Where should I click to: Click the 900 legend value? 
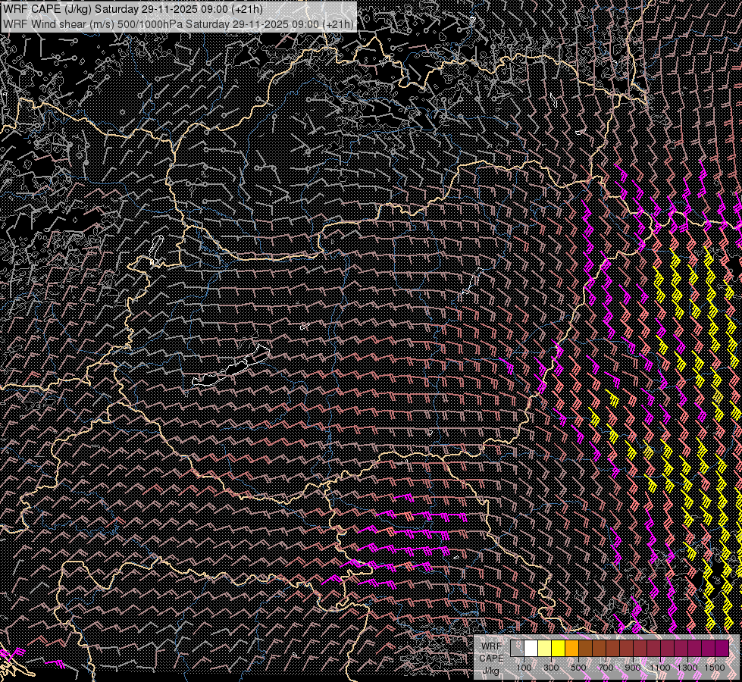tap(633, 668)
